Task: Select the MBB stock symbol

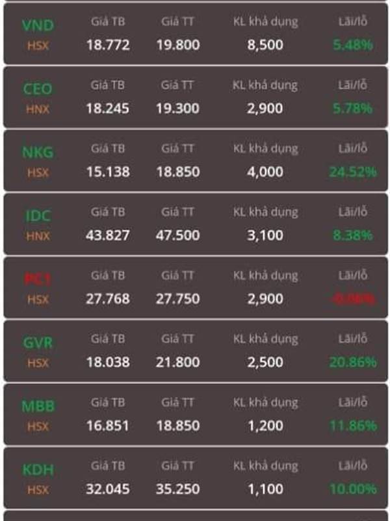Action: point(38,406)
